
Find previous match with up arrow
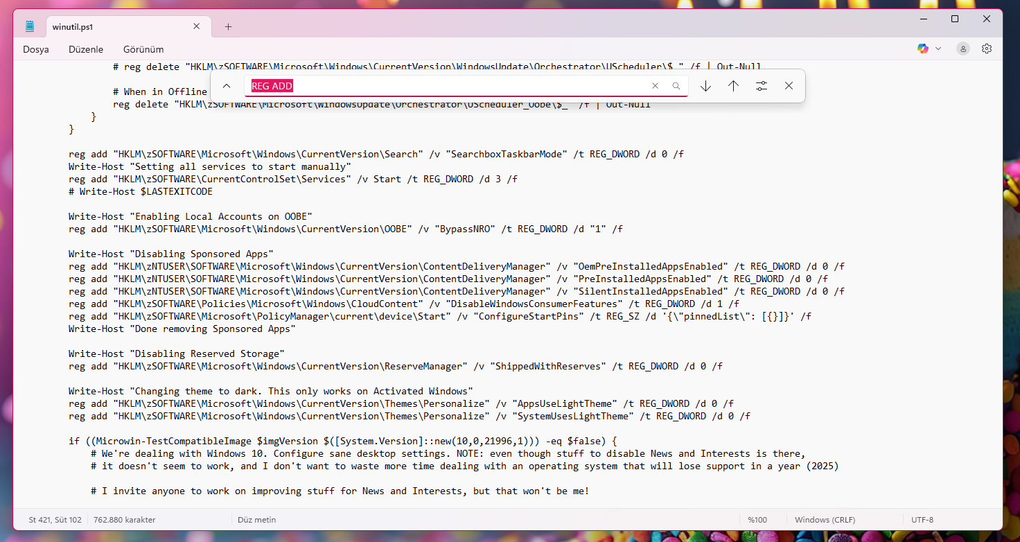(733, 86)
